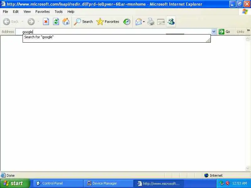Open Favorites star toolbar button
The width and height of the screenshot is (251, 188).
[108, 22]
